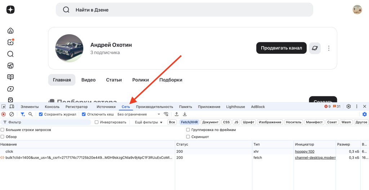Enable the Инвертировать checkbox
This screenshot has height=190, width=369.
[97, 122]
